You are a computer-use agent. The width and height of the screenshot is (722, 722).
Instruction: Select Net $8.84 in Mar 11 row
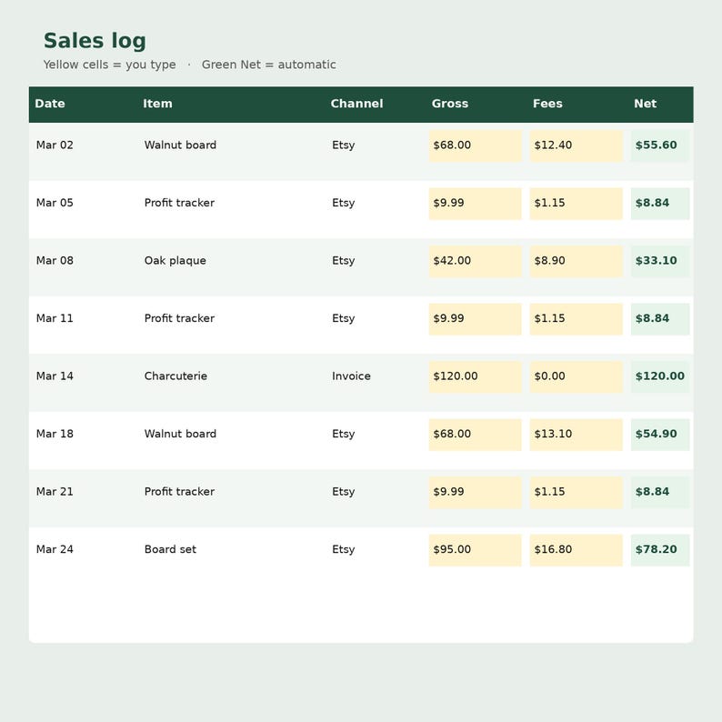point(660,319)
